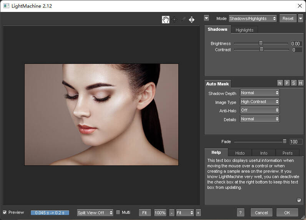Image resolution: width=306 pixels, height=220 pixels.
Task: Uncheck the help text updating checkbox
Action: [299, 200]
